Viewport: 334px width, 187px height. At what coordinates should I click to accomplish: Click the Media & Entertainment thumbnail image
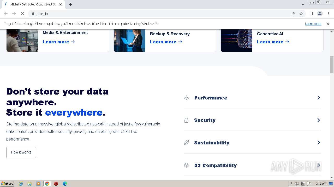click(22, 41)
